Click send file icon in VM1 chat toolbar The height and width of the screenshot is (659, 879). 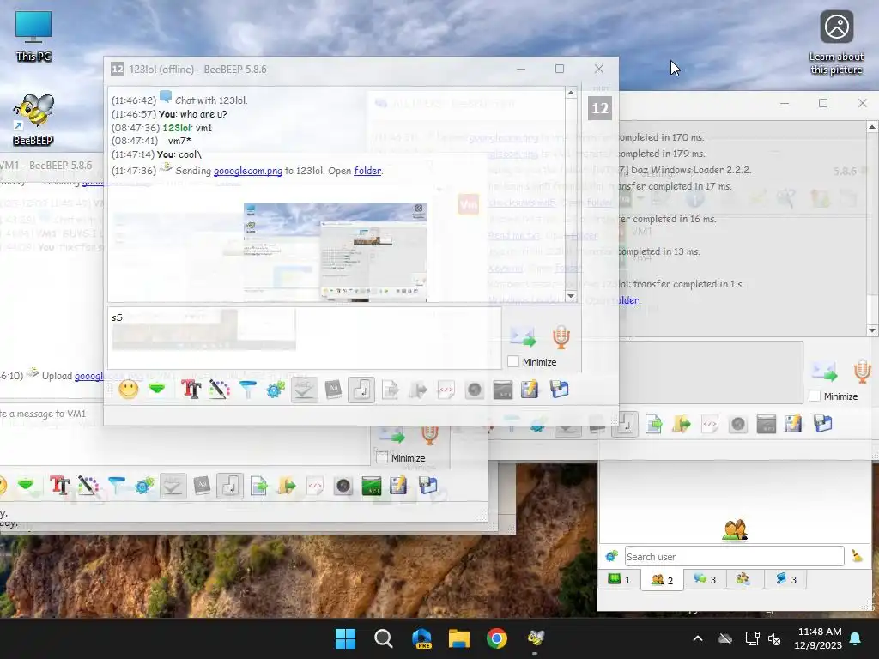point(258,486)
